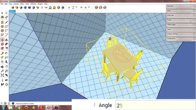Switch to the Scene 1 tab
Screen dimensions: 196x110
[12, 11]
